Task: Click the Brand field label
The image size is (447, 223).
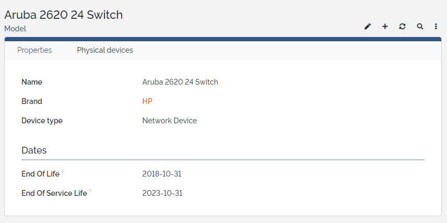Action: pyautogui.click(x=32, y=101)
